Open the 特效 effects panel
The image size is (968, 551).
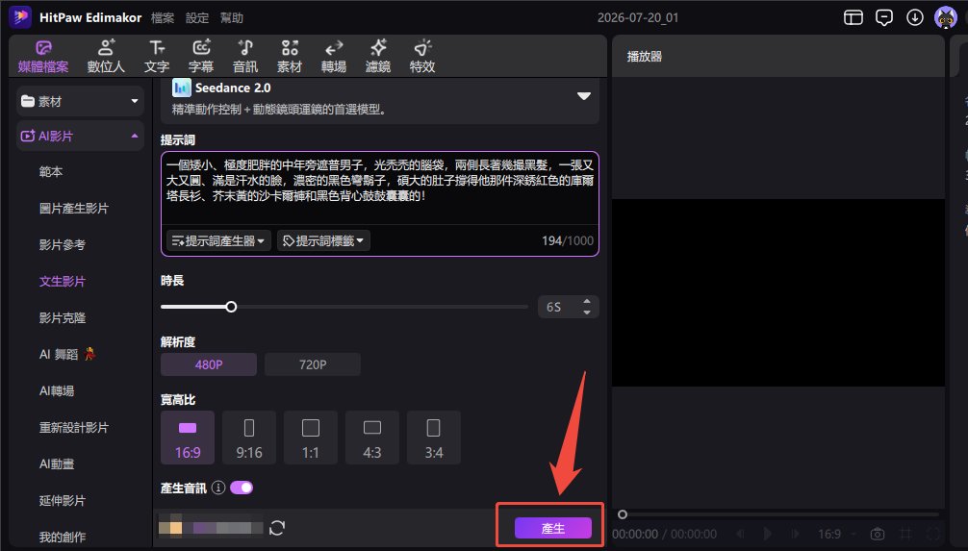point(422,56)
